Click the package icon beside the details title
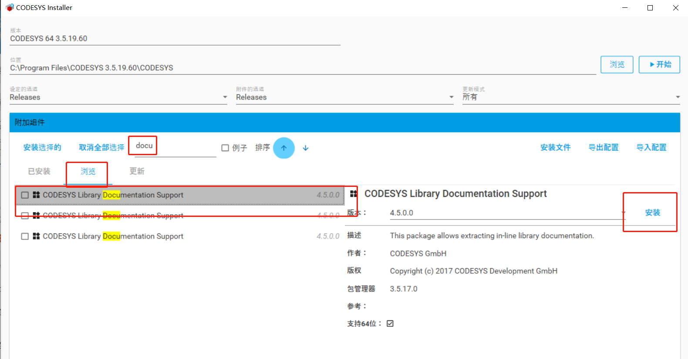Image resolution: width=688 pixels, height=359 pixels. pyautogui.click(x=354, y=194)
